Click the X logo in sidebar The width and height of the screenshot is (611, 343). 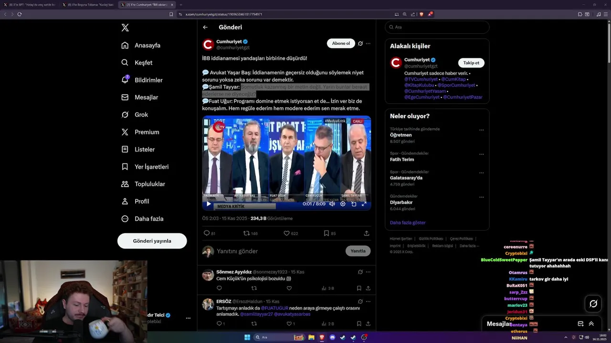coord(125,28)
